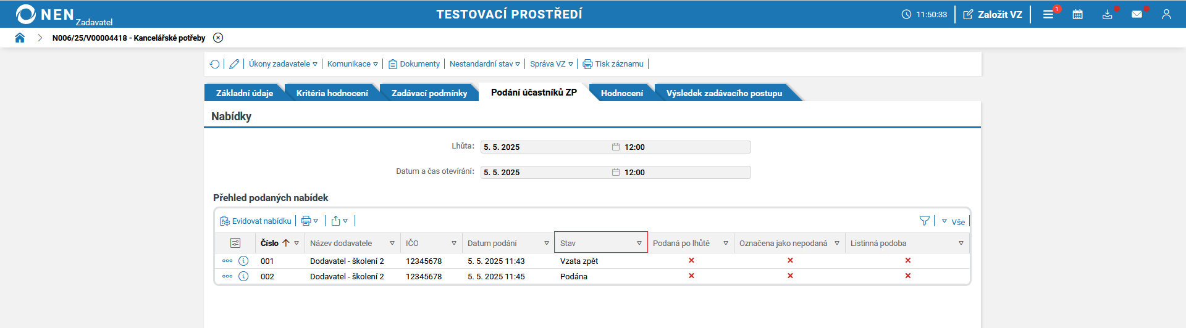Open the messages envelope icon
1186x328 pixels.
coord(1138,14)
